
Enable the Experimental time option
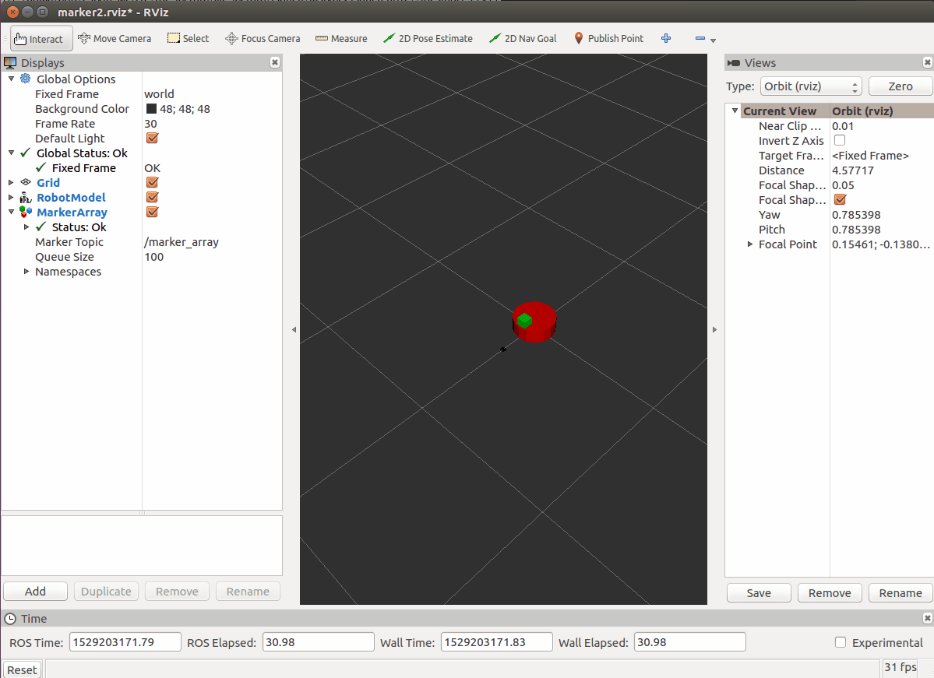point(840,642)
